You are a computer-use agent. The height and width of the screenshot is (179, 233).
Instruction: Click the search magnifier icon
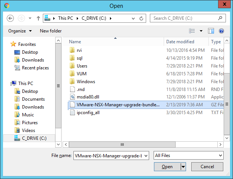[x=220, y=18]
